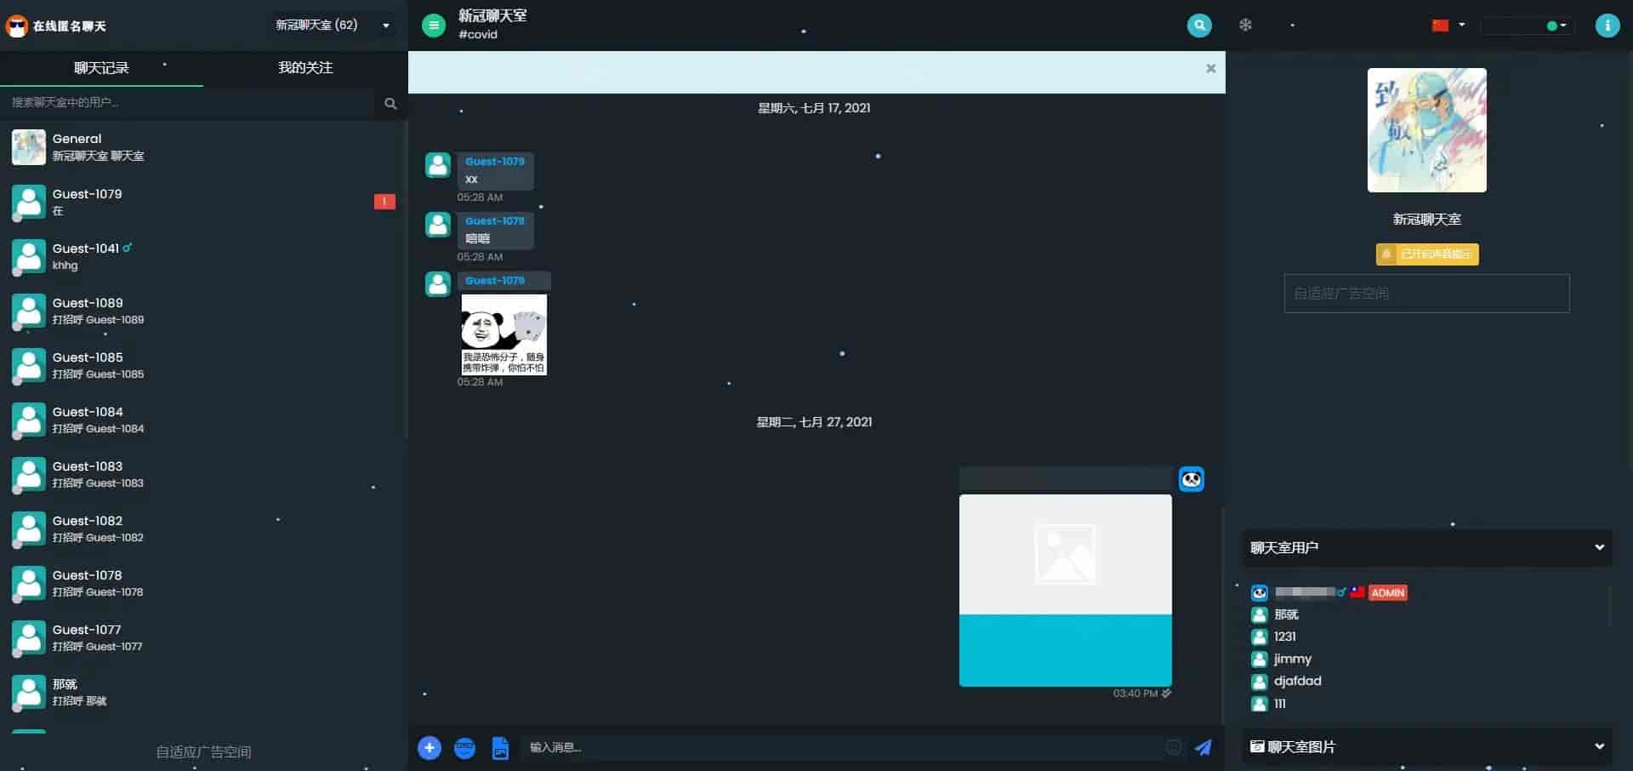Open the Guest-1041 conversation

203,256
